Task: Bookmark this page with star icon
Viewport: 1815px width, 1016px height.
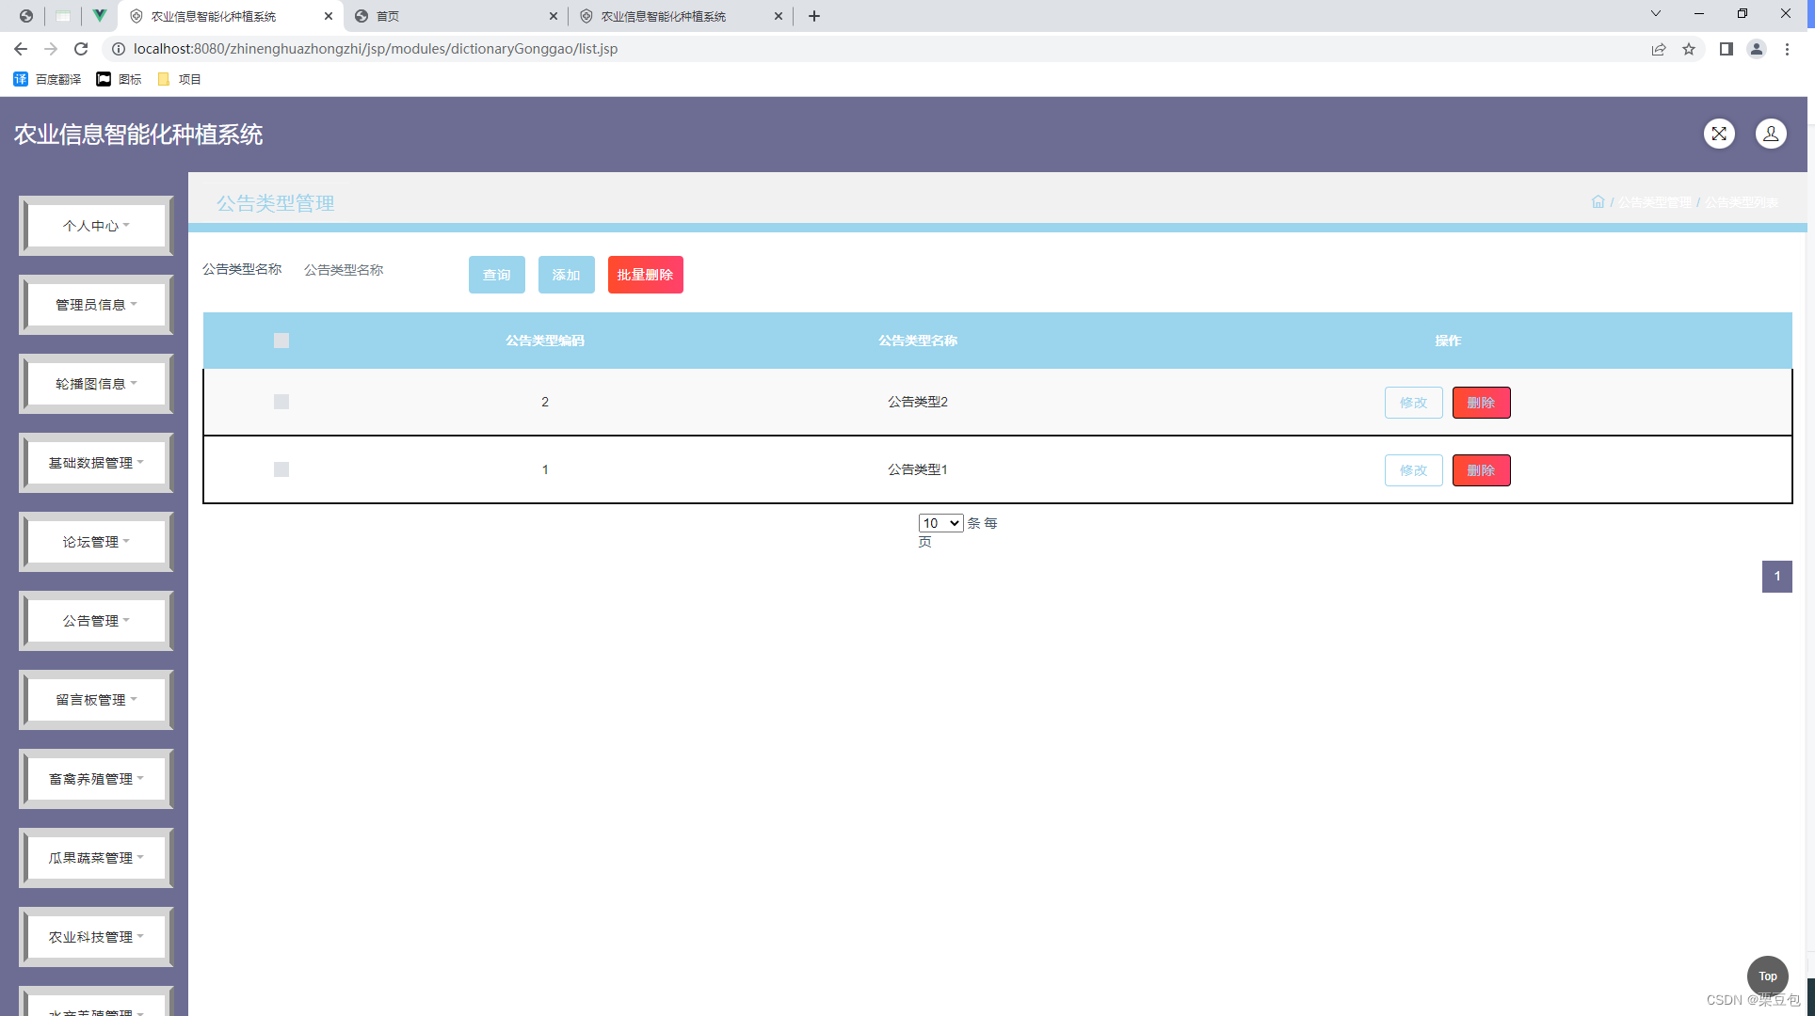Action: [1689, 49]
